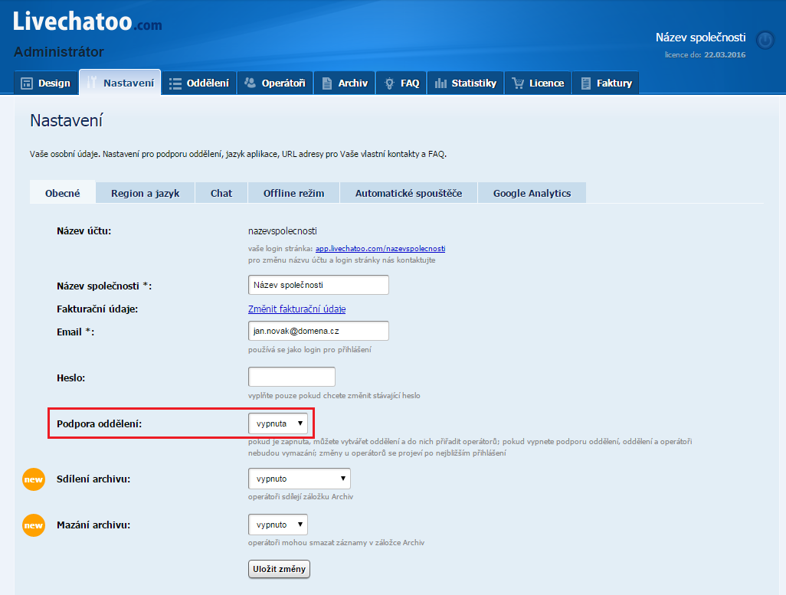The image size is (786, 595).
Task: Click the Statistiky bar chart icon
Action: (x=440, y=83)
